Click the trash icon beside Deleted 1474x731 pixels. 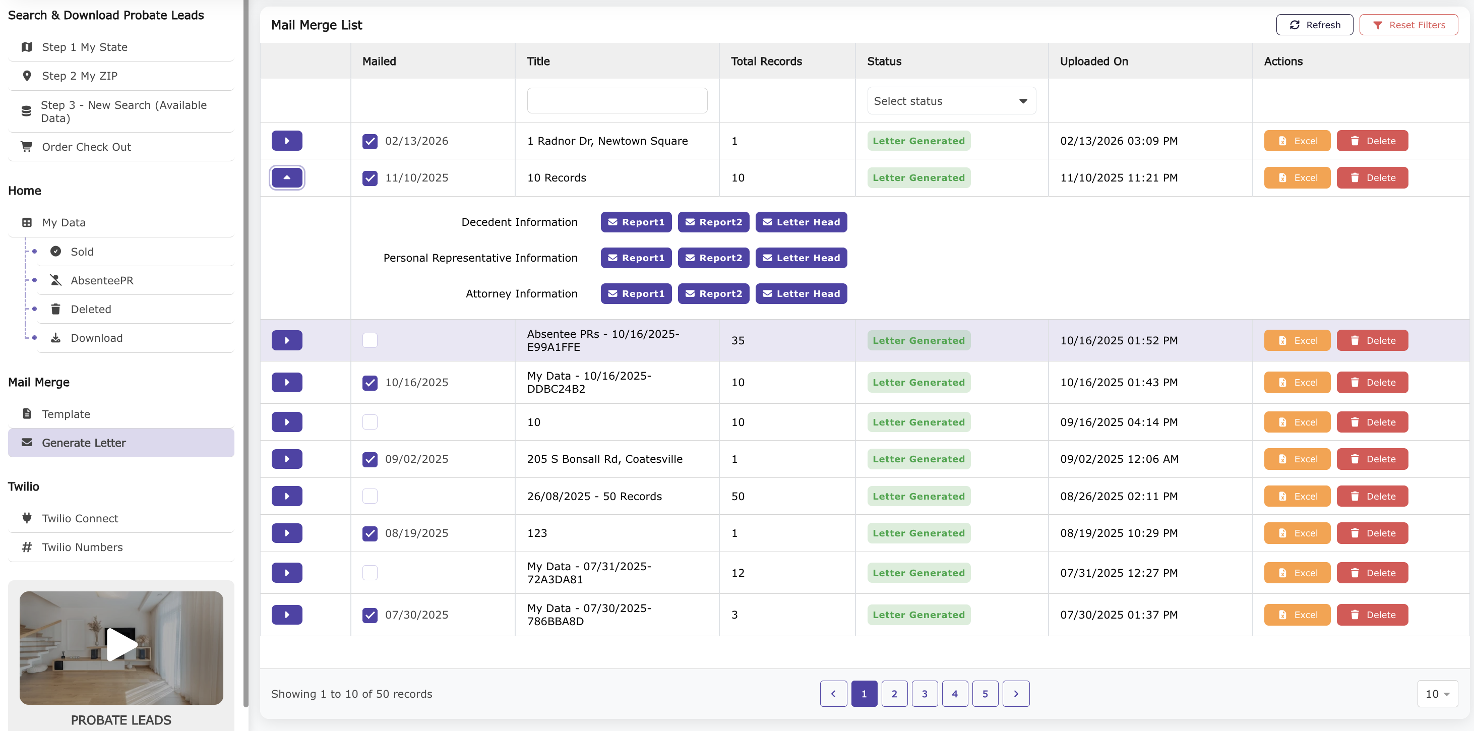pyautogui.click(x=55, y=309)
